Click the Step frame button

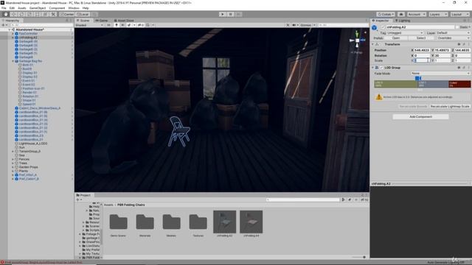(x=238, y=14)
